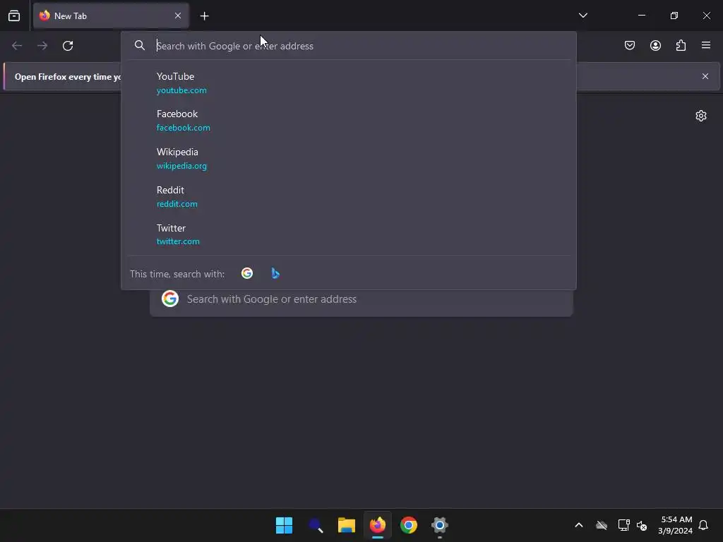Dismiss the Open Firefox every time notification
This screenshot has width=723, height=542.
[705, 76]
